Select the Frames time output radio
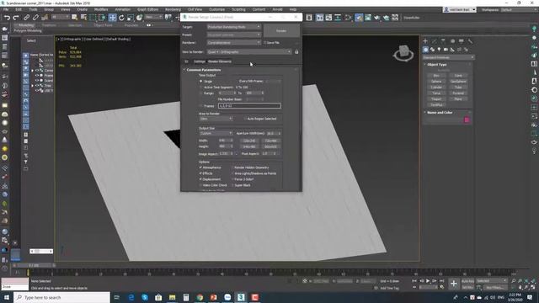539x303 pixels. [201, 106]
